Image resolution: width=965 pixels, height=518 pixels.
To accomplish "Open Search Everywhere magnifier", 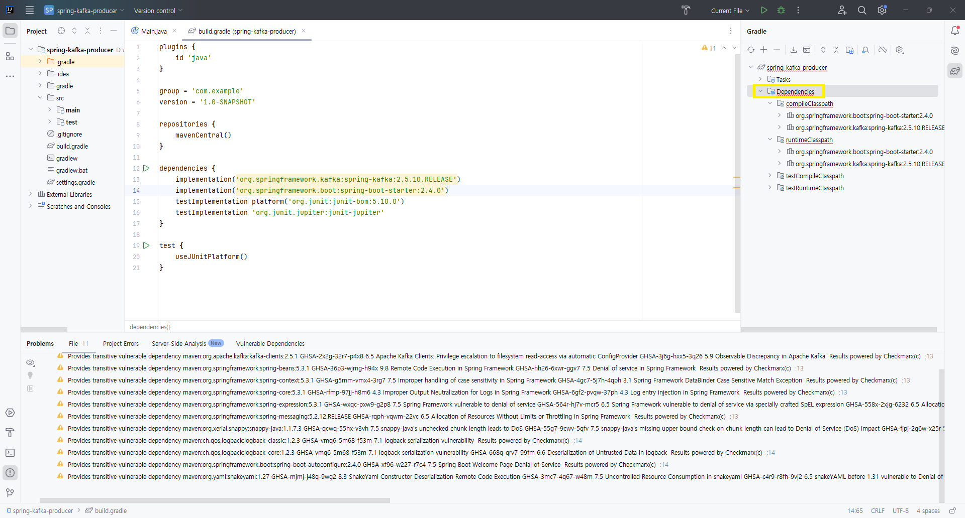I will click(x=862, y=10).
